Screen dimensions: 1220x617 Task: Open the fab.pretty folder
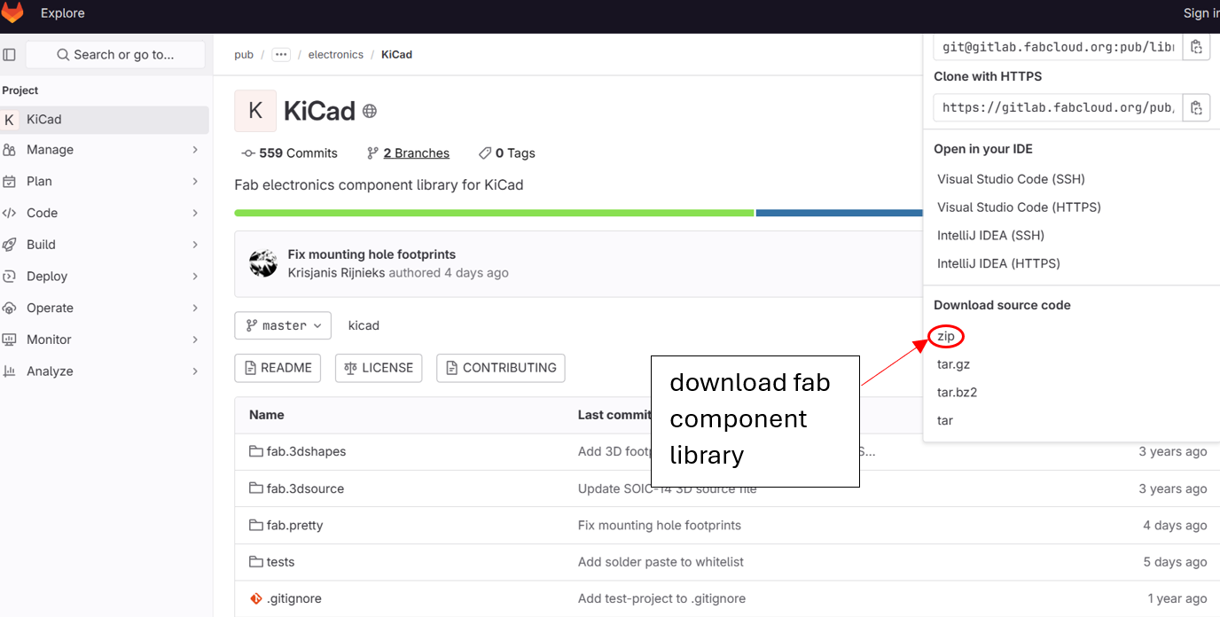pyautogui.click(x=294, y=526)
